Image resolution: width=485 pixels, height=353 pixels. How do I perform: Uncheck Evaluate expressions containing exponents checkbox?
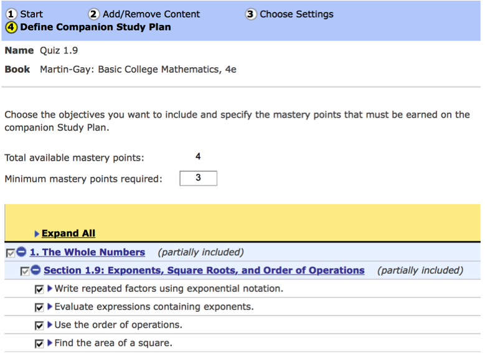pyautogui.click(x=39, y=308)
